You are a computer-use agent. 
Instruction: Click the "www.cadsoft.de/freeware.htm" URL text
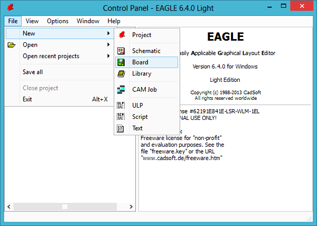(182, 158)
